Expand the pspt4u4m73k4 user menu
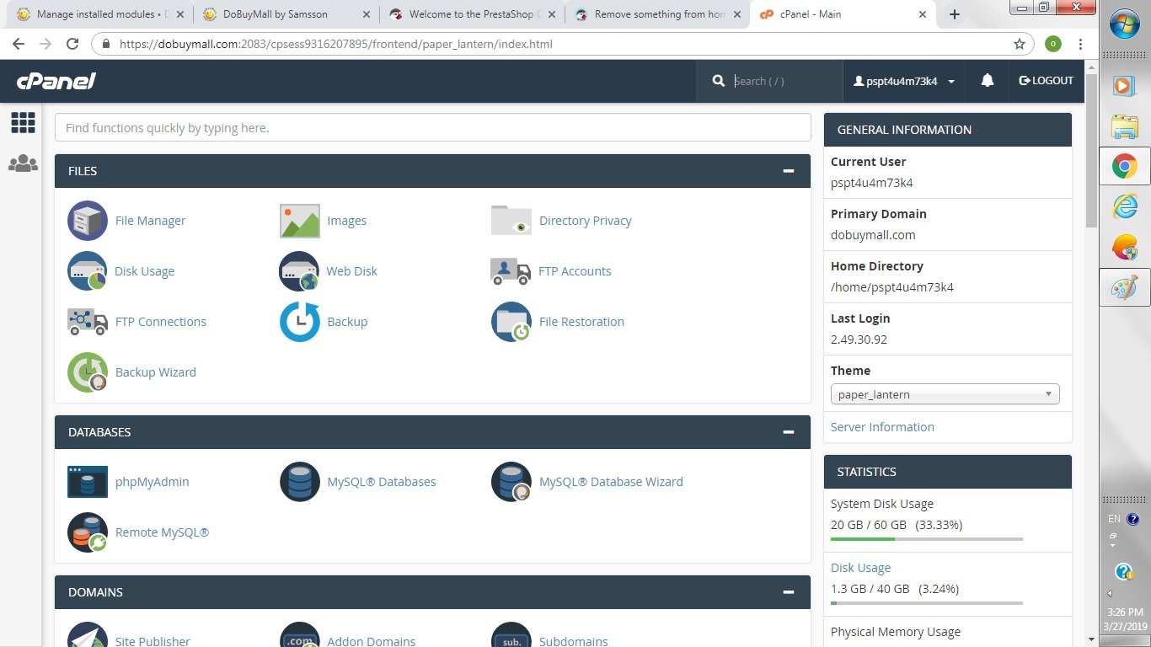This screenshot has width=1151, height=647. tap(904, 81)
